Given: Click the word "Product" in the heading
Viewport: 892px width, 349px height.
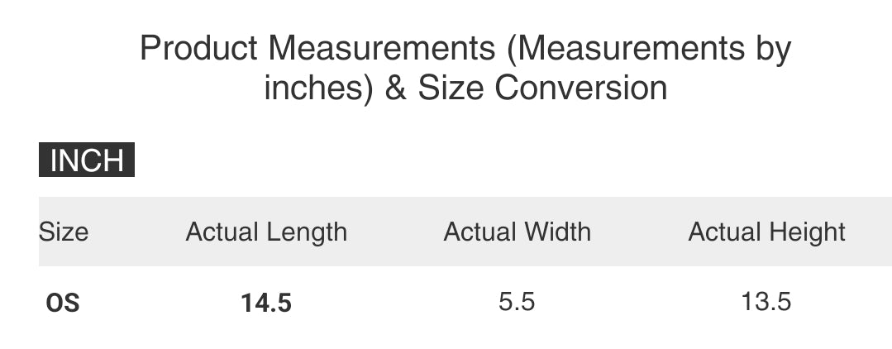Looking at the screenshot, I should point(198,49).
